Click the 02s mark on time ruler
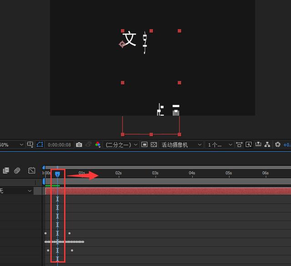291x266 pixels. tap(118, 173)
